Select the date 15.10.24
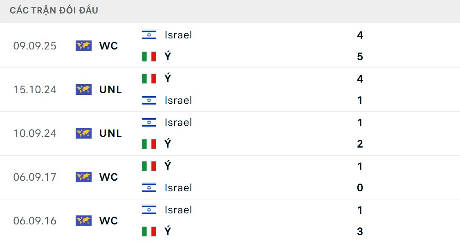This screenshot has height=242, width=460. point(36,90)
